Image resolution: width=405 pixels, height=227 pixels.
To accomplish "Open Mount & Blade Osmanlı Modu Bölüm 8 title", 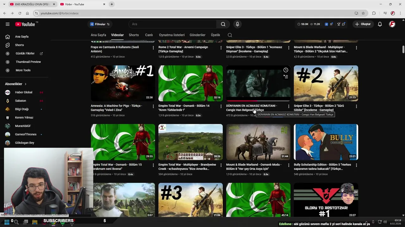I will [x=254, y=166].
